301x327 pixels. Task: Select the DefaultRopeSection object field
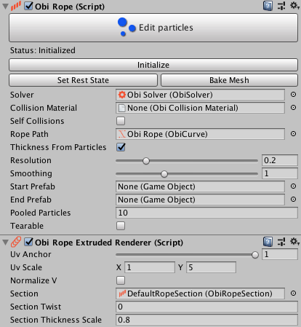click(200, 293)
